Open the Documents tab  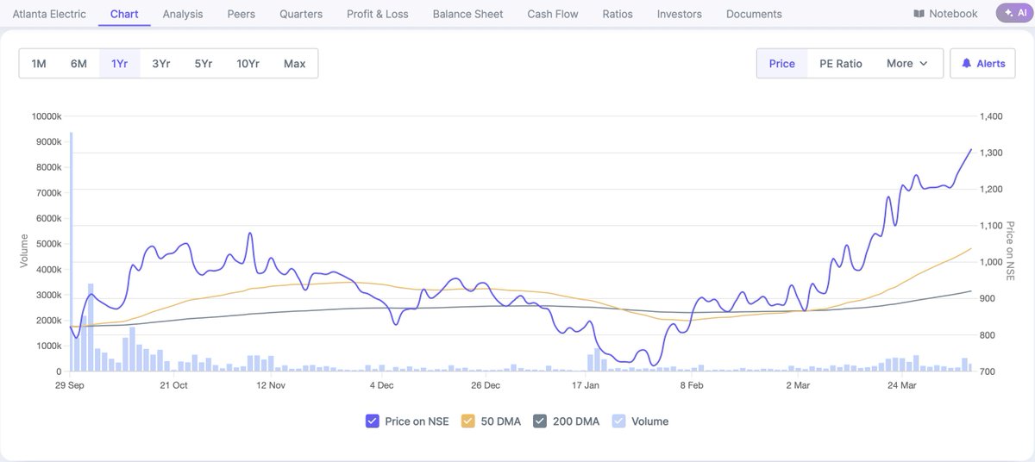754,14
